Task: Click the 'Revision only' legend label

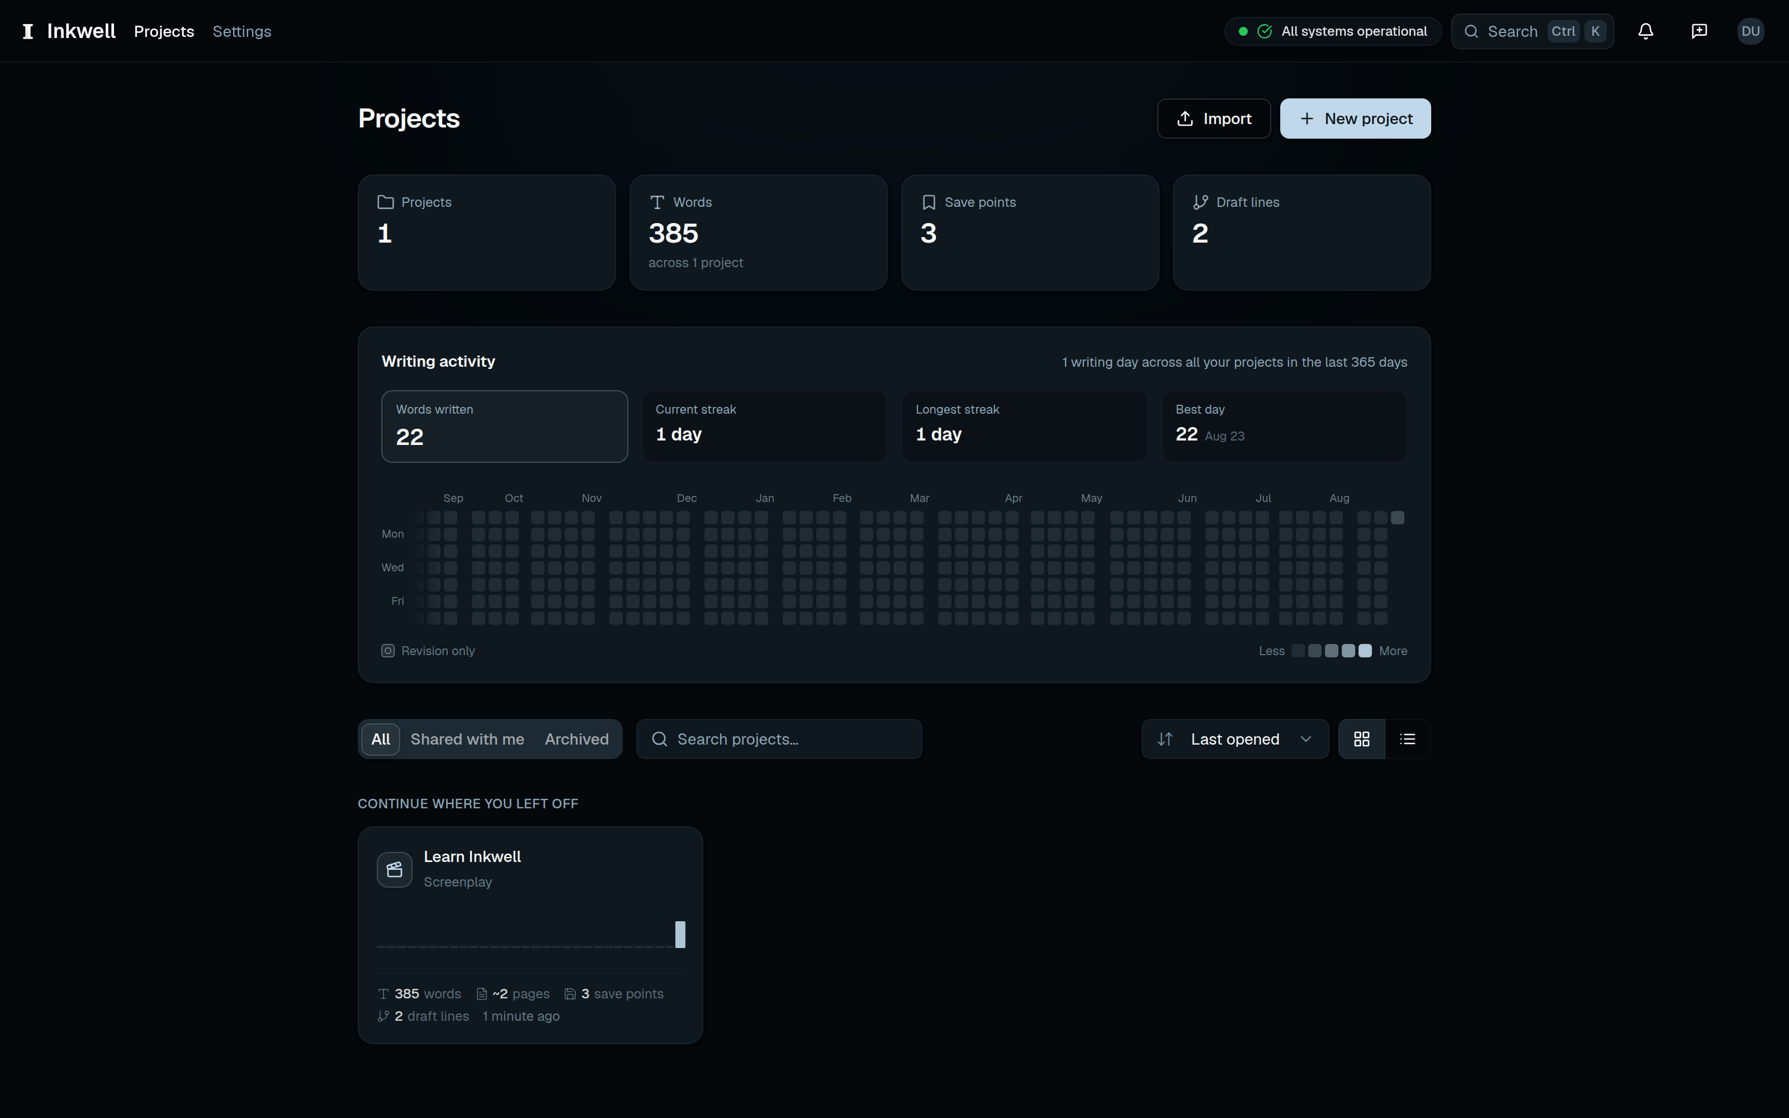Action: pos(438,651)
